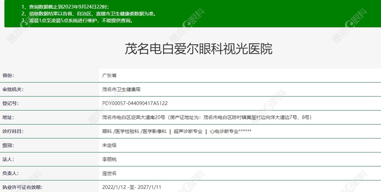
Task: Select the value 未定级
Action: click(x=109, y=145)
